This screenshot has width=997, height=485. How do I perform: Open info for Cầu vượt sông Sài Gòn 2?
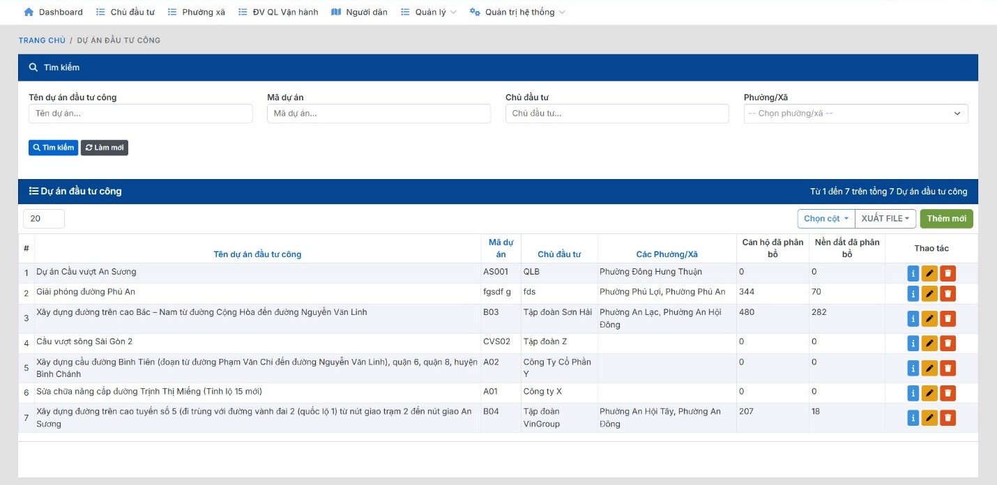pyautogui.click(x=913, y=343)
